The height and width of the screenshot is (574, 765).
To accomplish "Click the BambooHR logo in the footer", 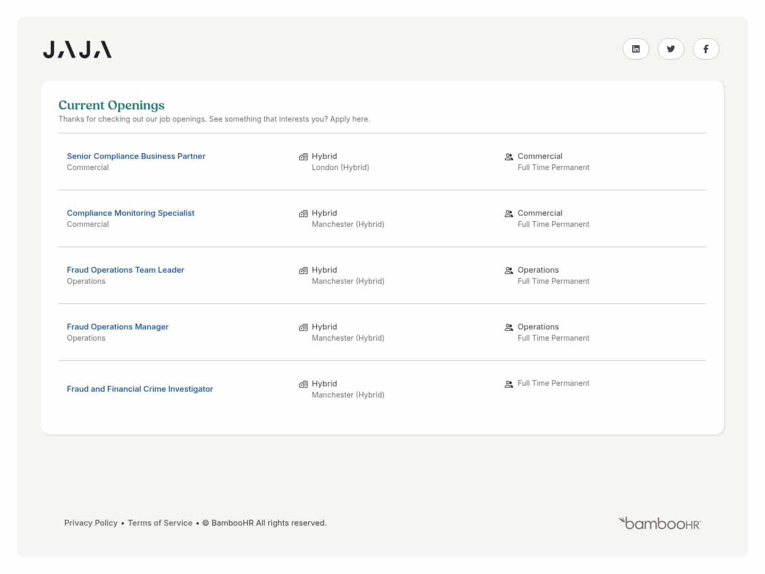I will [660, 523].
